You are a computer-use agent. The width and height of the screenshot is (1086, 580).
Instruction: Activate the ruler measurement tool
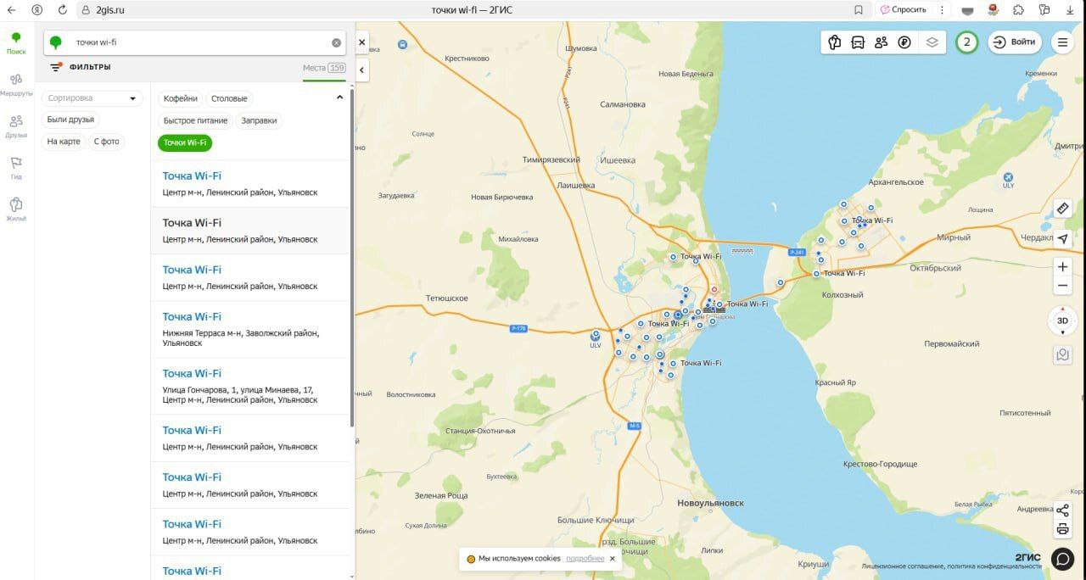(x=1063, y=208)
